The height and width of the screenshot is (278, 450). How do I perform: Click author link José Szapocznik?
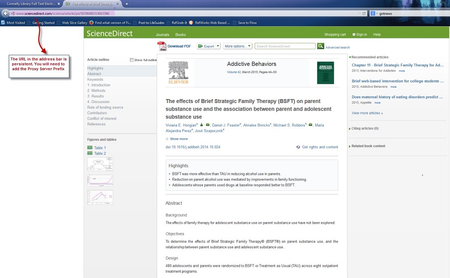[x=209, y=131]
